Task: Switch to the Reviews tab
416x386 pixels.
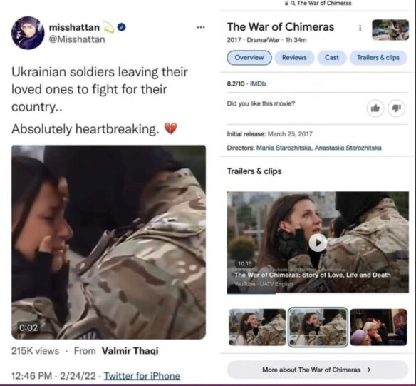Action: tap(294, 57)
